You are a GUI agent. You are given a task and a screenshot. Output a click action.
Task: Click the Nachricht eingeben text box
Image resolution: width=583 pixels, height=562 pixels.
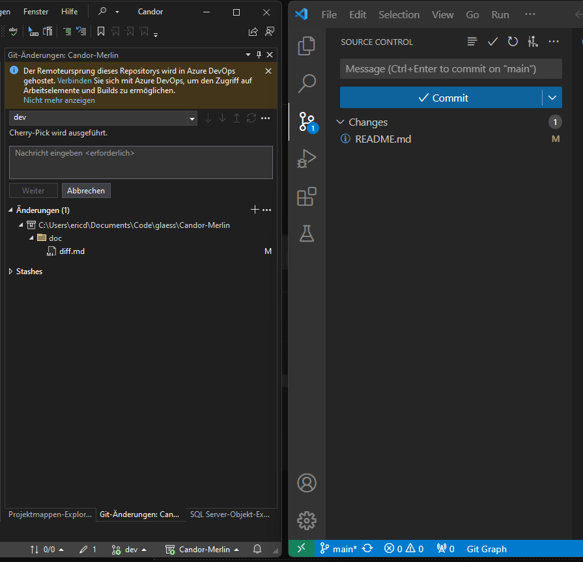[141, 162]
